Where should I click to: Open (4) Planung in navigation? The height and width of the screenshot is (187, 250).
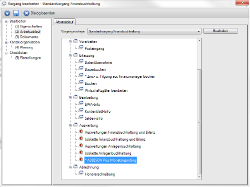[x=24, y=47]
